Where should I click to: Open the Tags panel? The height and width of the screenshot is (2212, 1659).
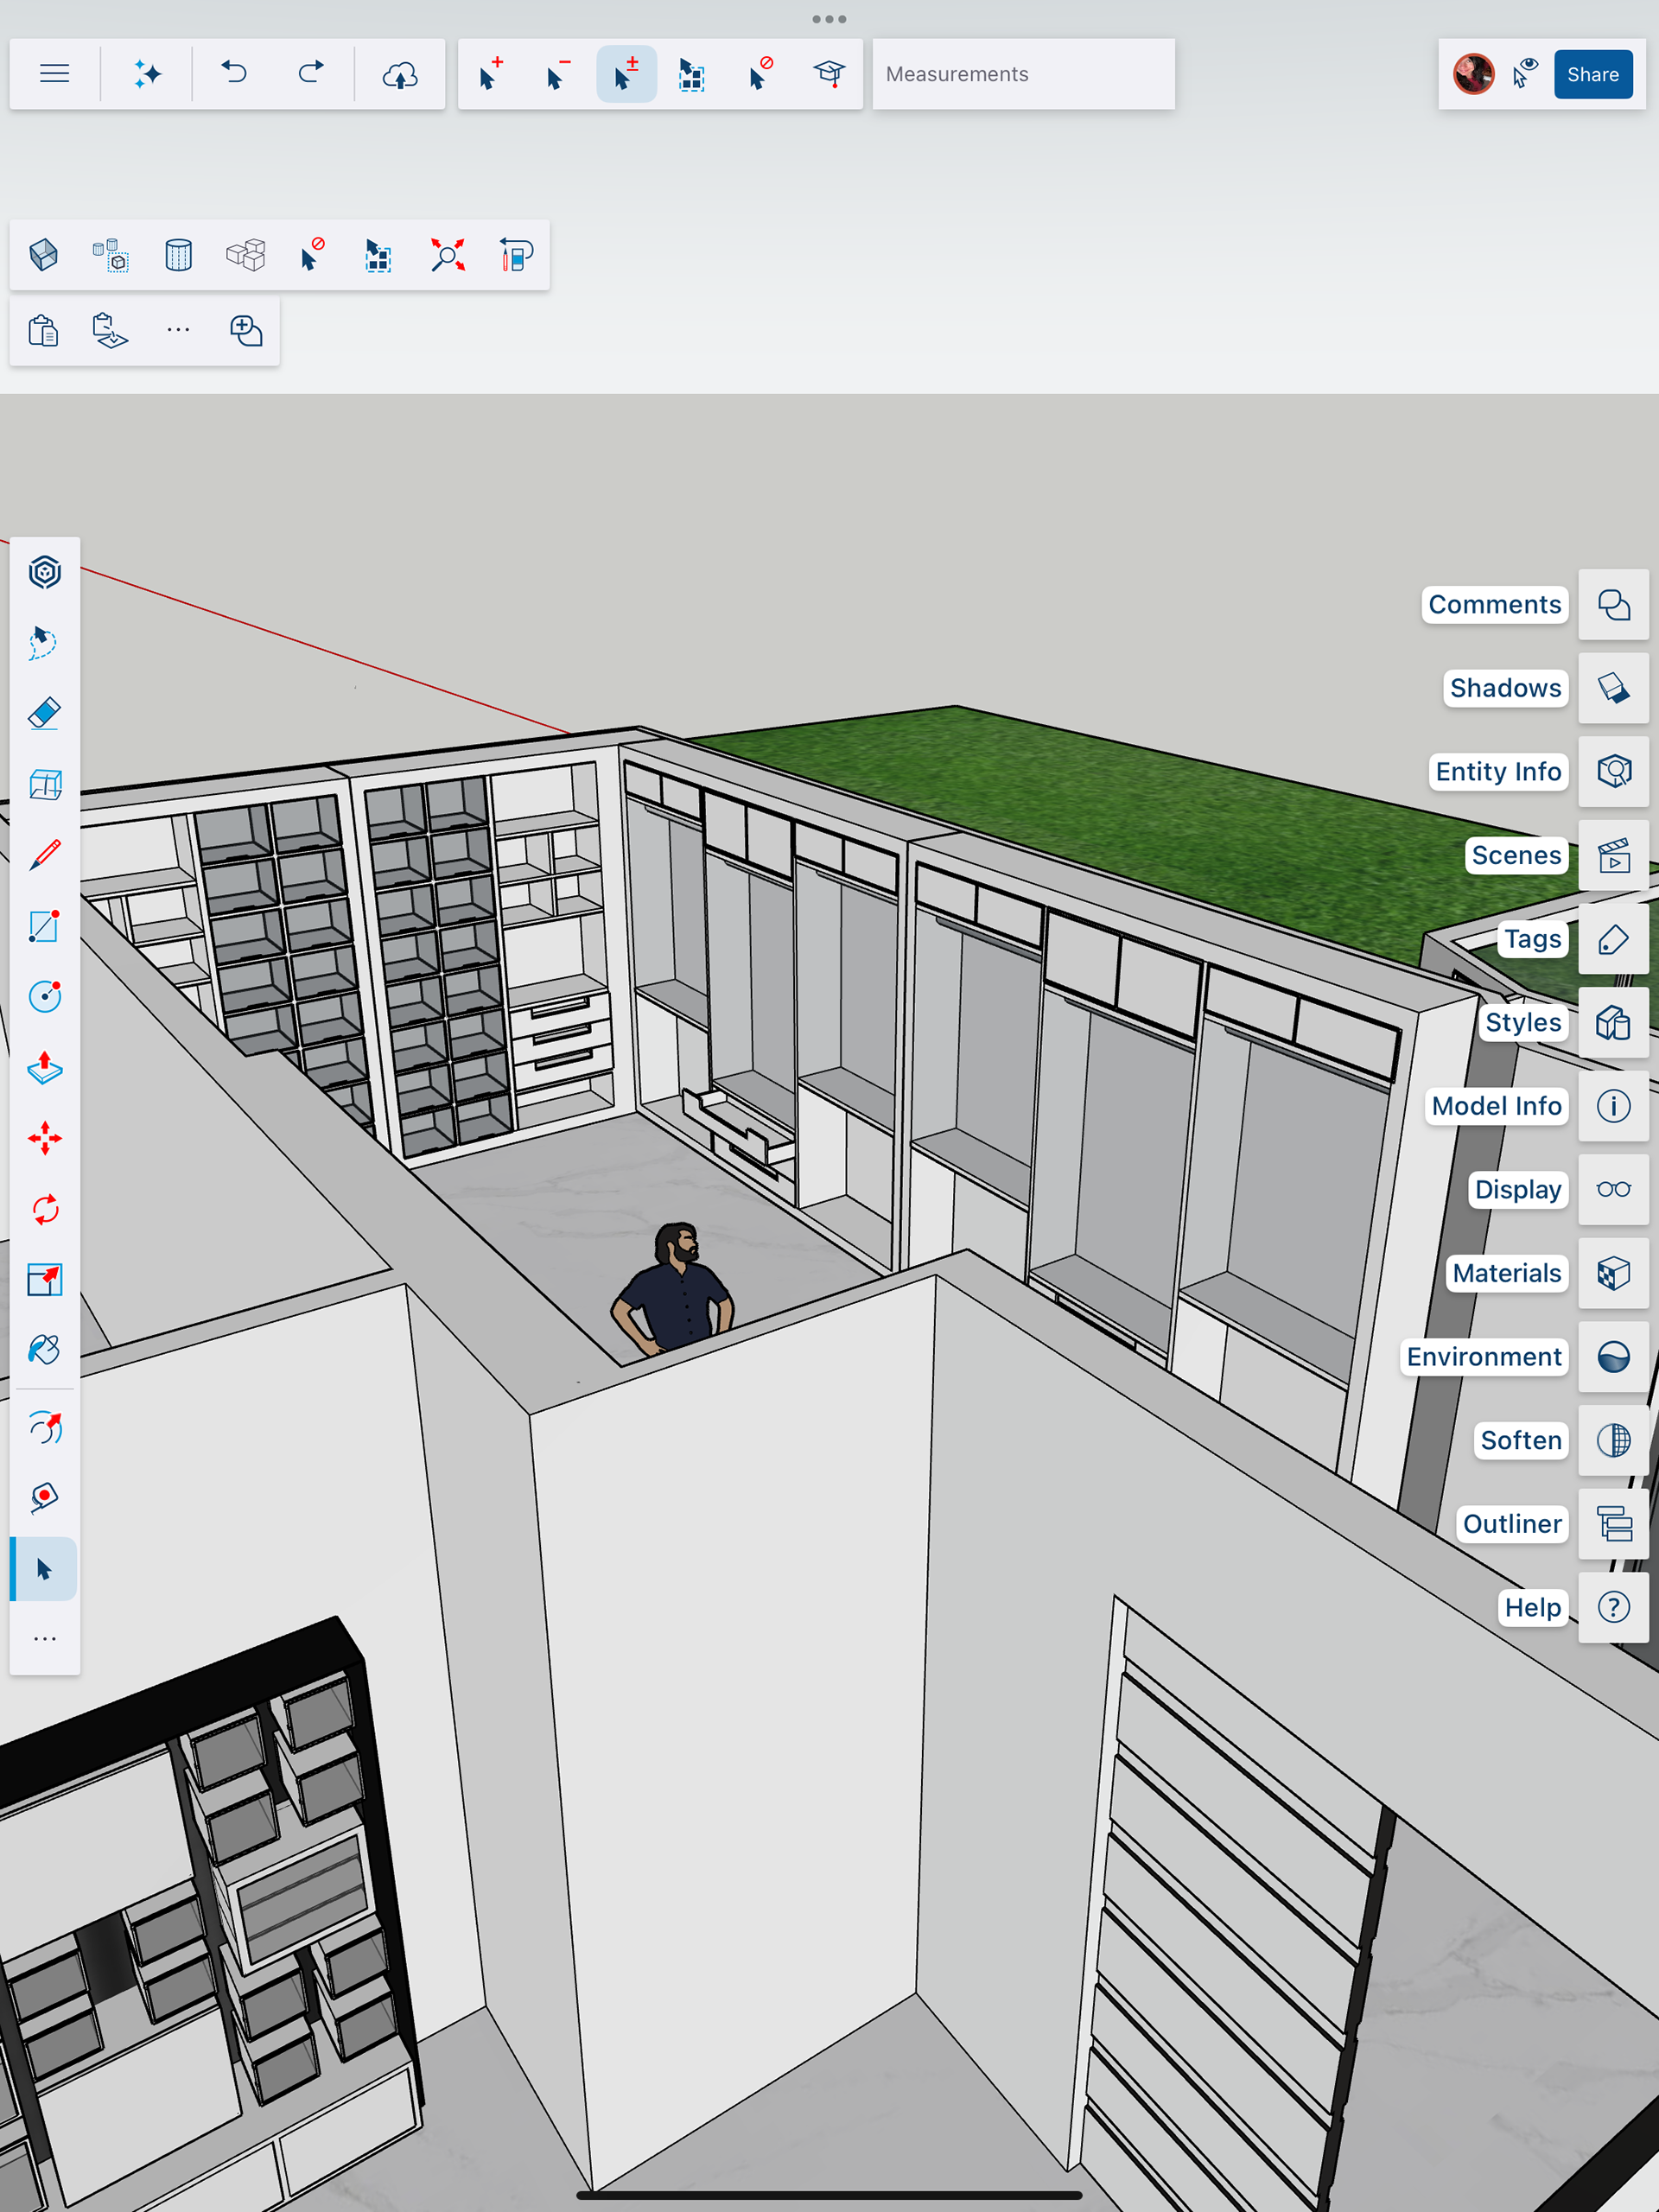click(x=1613, y=939)
